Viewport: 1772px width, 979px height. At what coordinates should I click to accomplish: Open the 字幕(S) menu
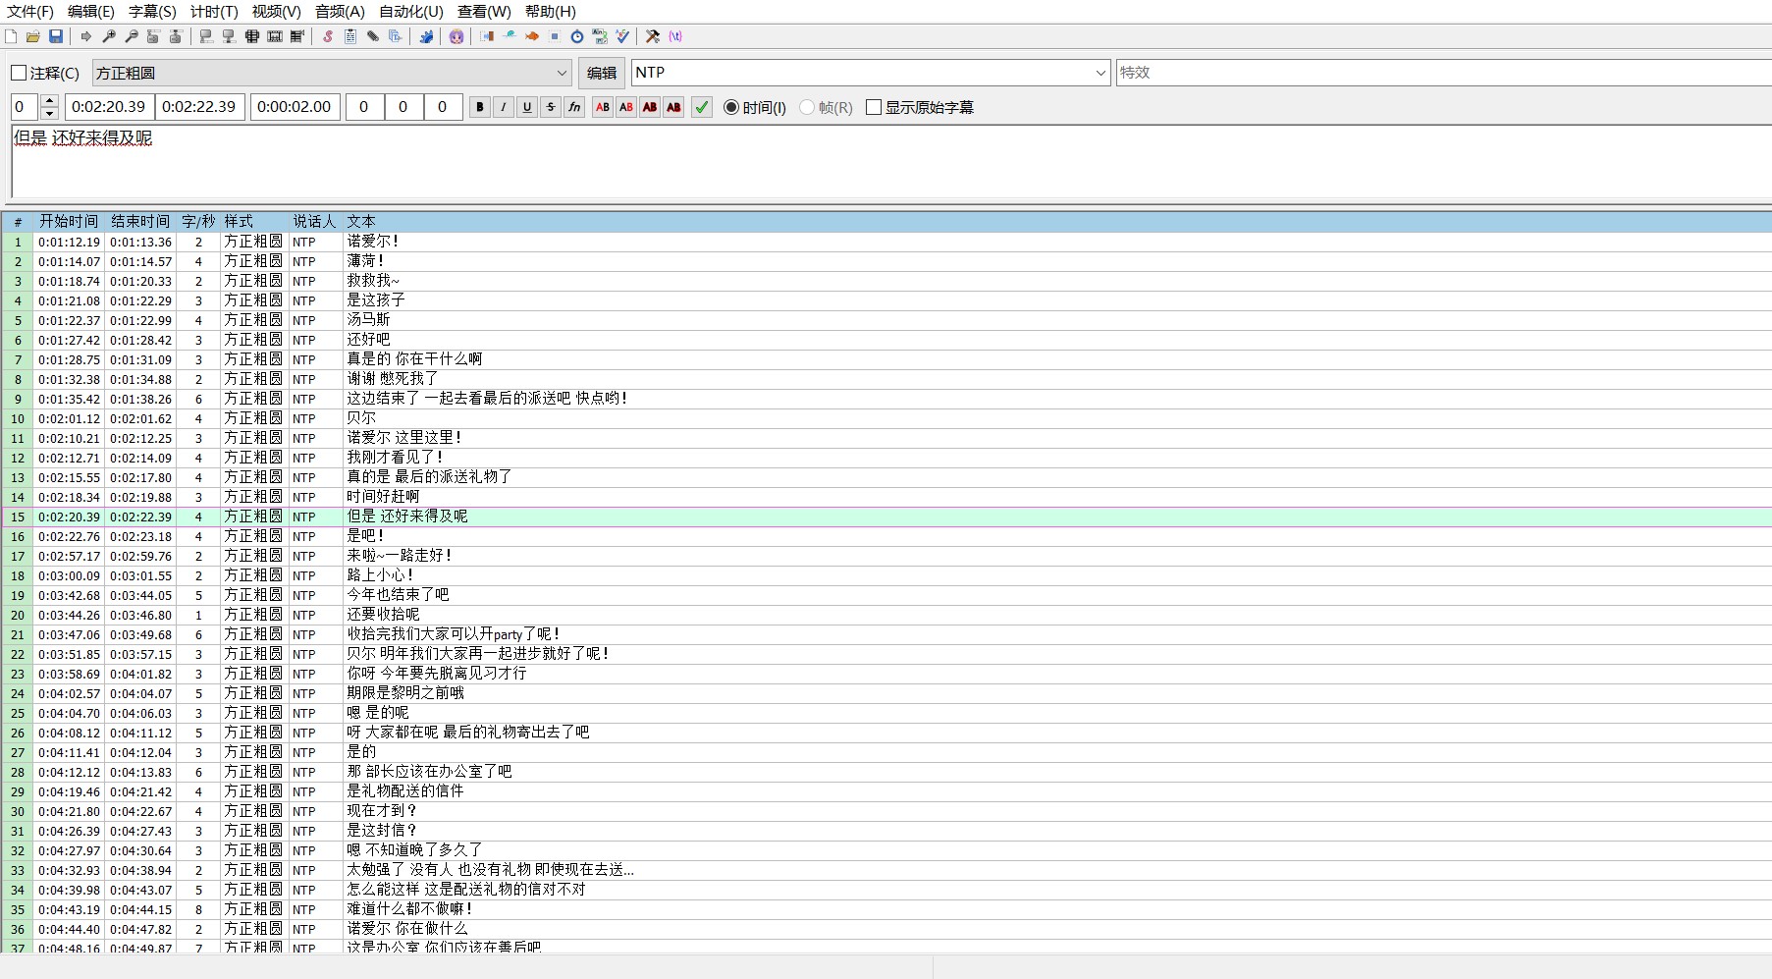152,12
